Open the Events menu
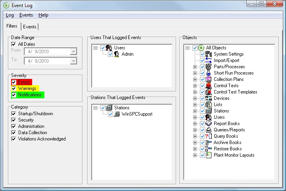 (x=26, y=15)
